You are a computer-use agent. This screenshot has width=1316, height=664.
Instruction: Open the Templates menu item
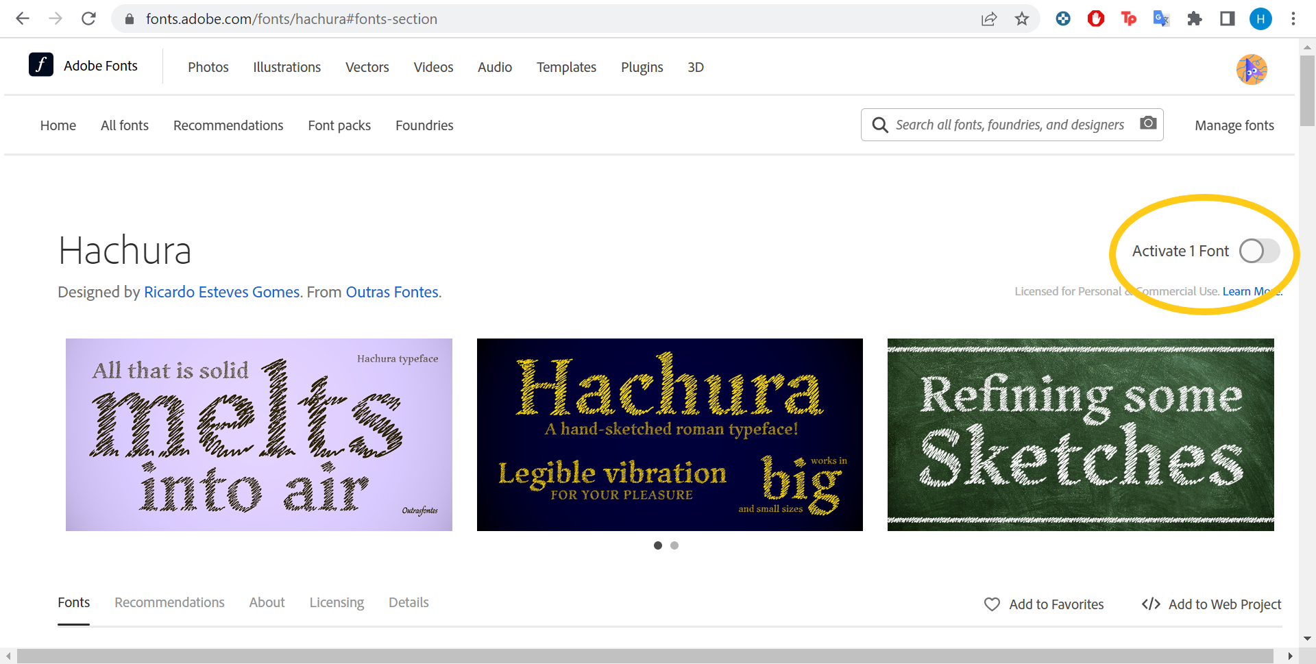coord(566,67)
